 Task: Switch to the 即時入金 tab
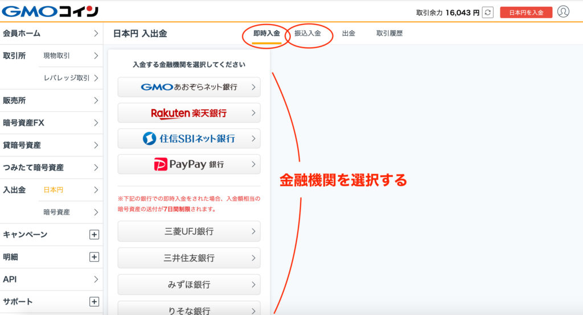point(266,34)
